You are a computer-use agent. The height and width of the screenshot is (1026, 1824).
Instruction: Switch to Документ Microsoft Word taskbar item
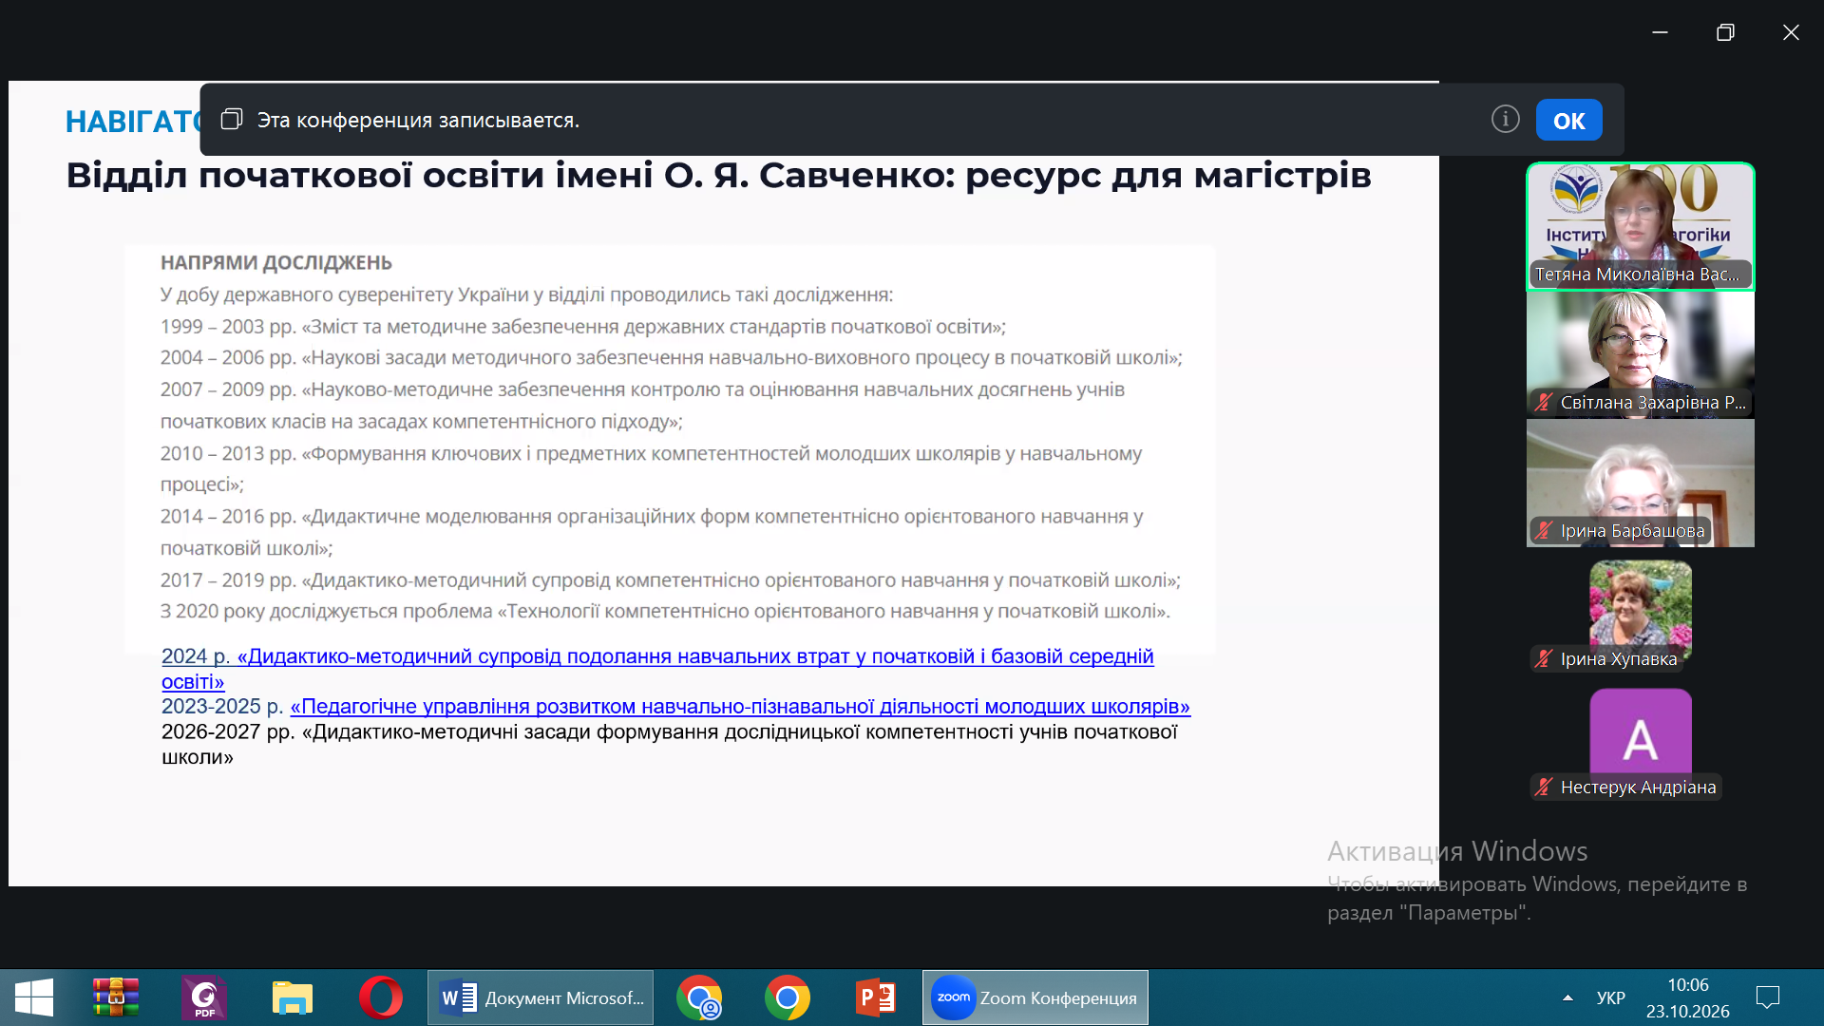[541, 998]
